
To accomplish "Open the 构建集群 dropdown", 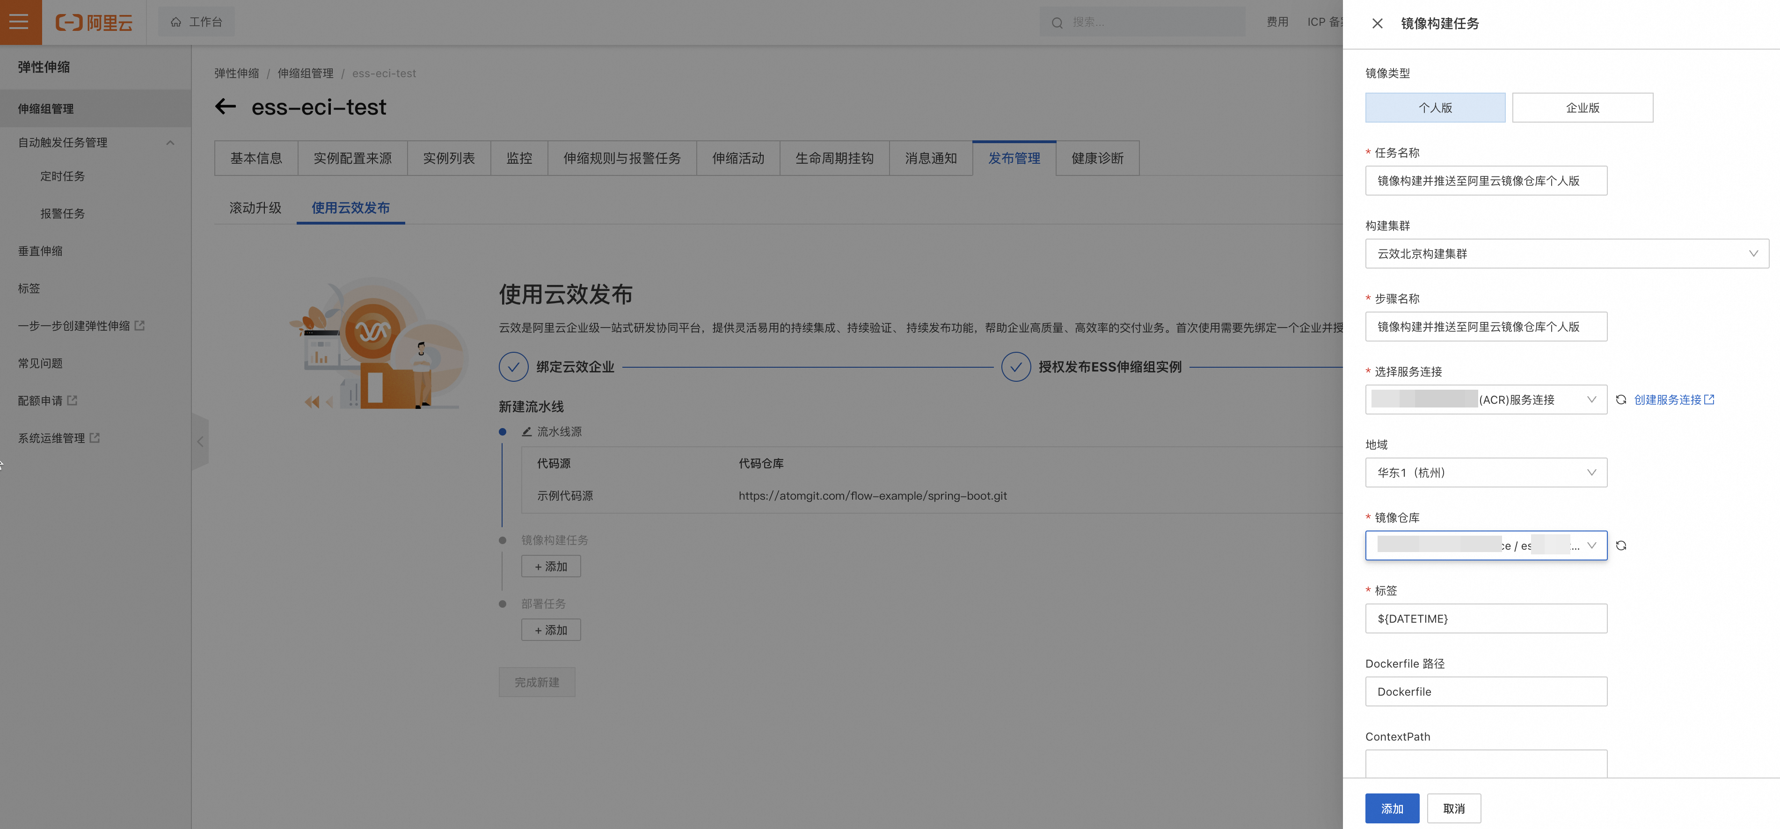I will point(1567,254).
